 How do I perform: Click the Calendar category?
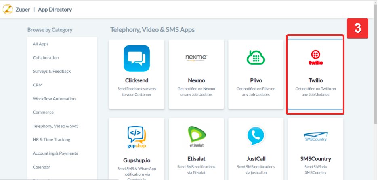[x=41, y=167]
